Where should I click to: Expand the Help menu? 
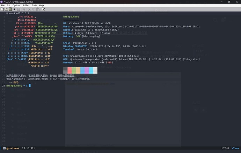click(42, 6)
